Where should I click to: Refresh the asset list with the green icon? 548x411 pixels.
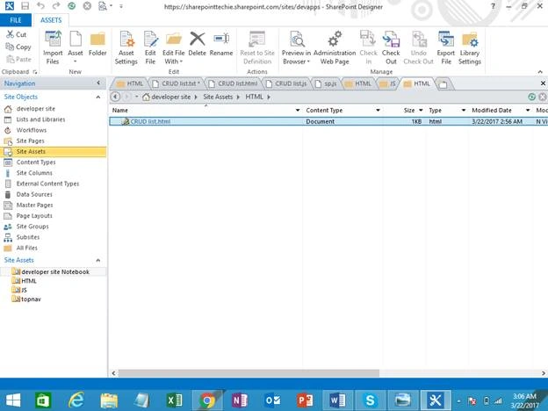pyautogui.click(x=531, y=97)
